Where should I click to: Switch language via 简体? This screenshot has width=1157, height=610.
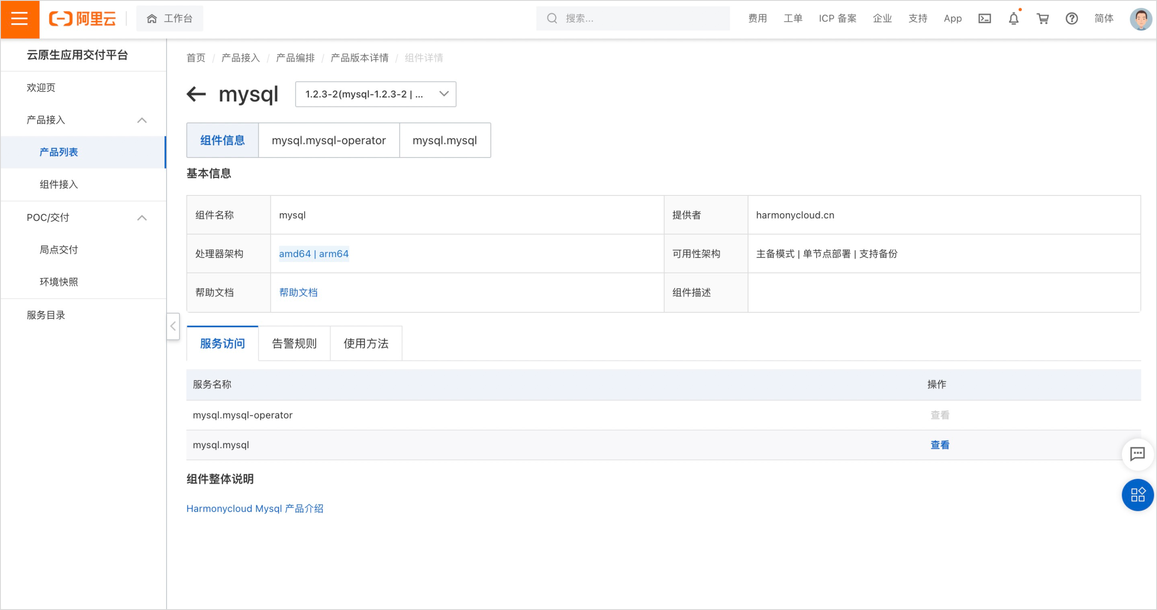point(1104,19)
